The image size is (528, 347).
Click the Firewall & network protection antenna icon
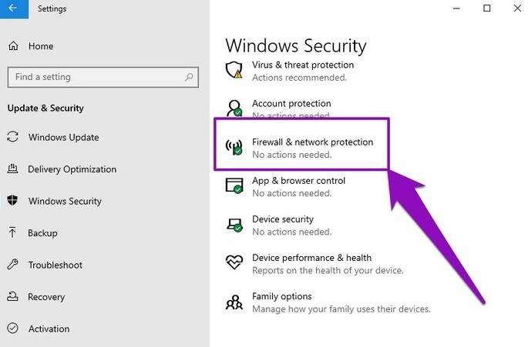234,148
